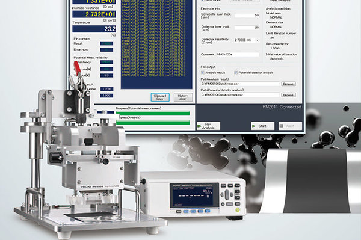This screenshot has height=240, width=361.
Task: Click the Temperature value 23.2
Action: point(94,29)
